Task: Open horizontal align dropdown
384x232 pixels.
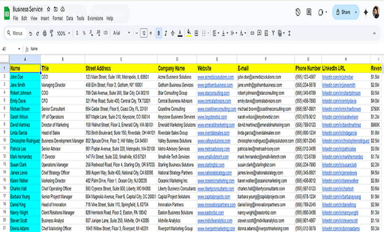Action: 216,33
